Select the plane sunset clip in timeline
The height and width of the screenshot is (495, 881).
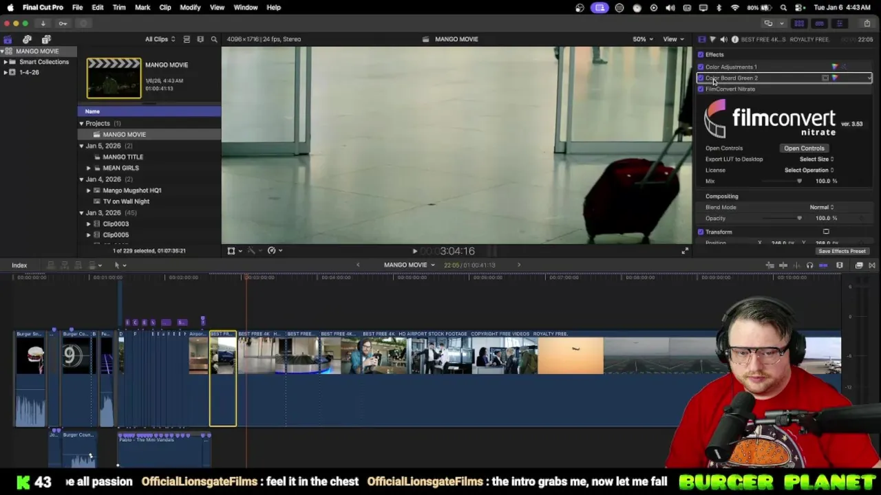[571, 355]
